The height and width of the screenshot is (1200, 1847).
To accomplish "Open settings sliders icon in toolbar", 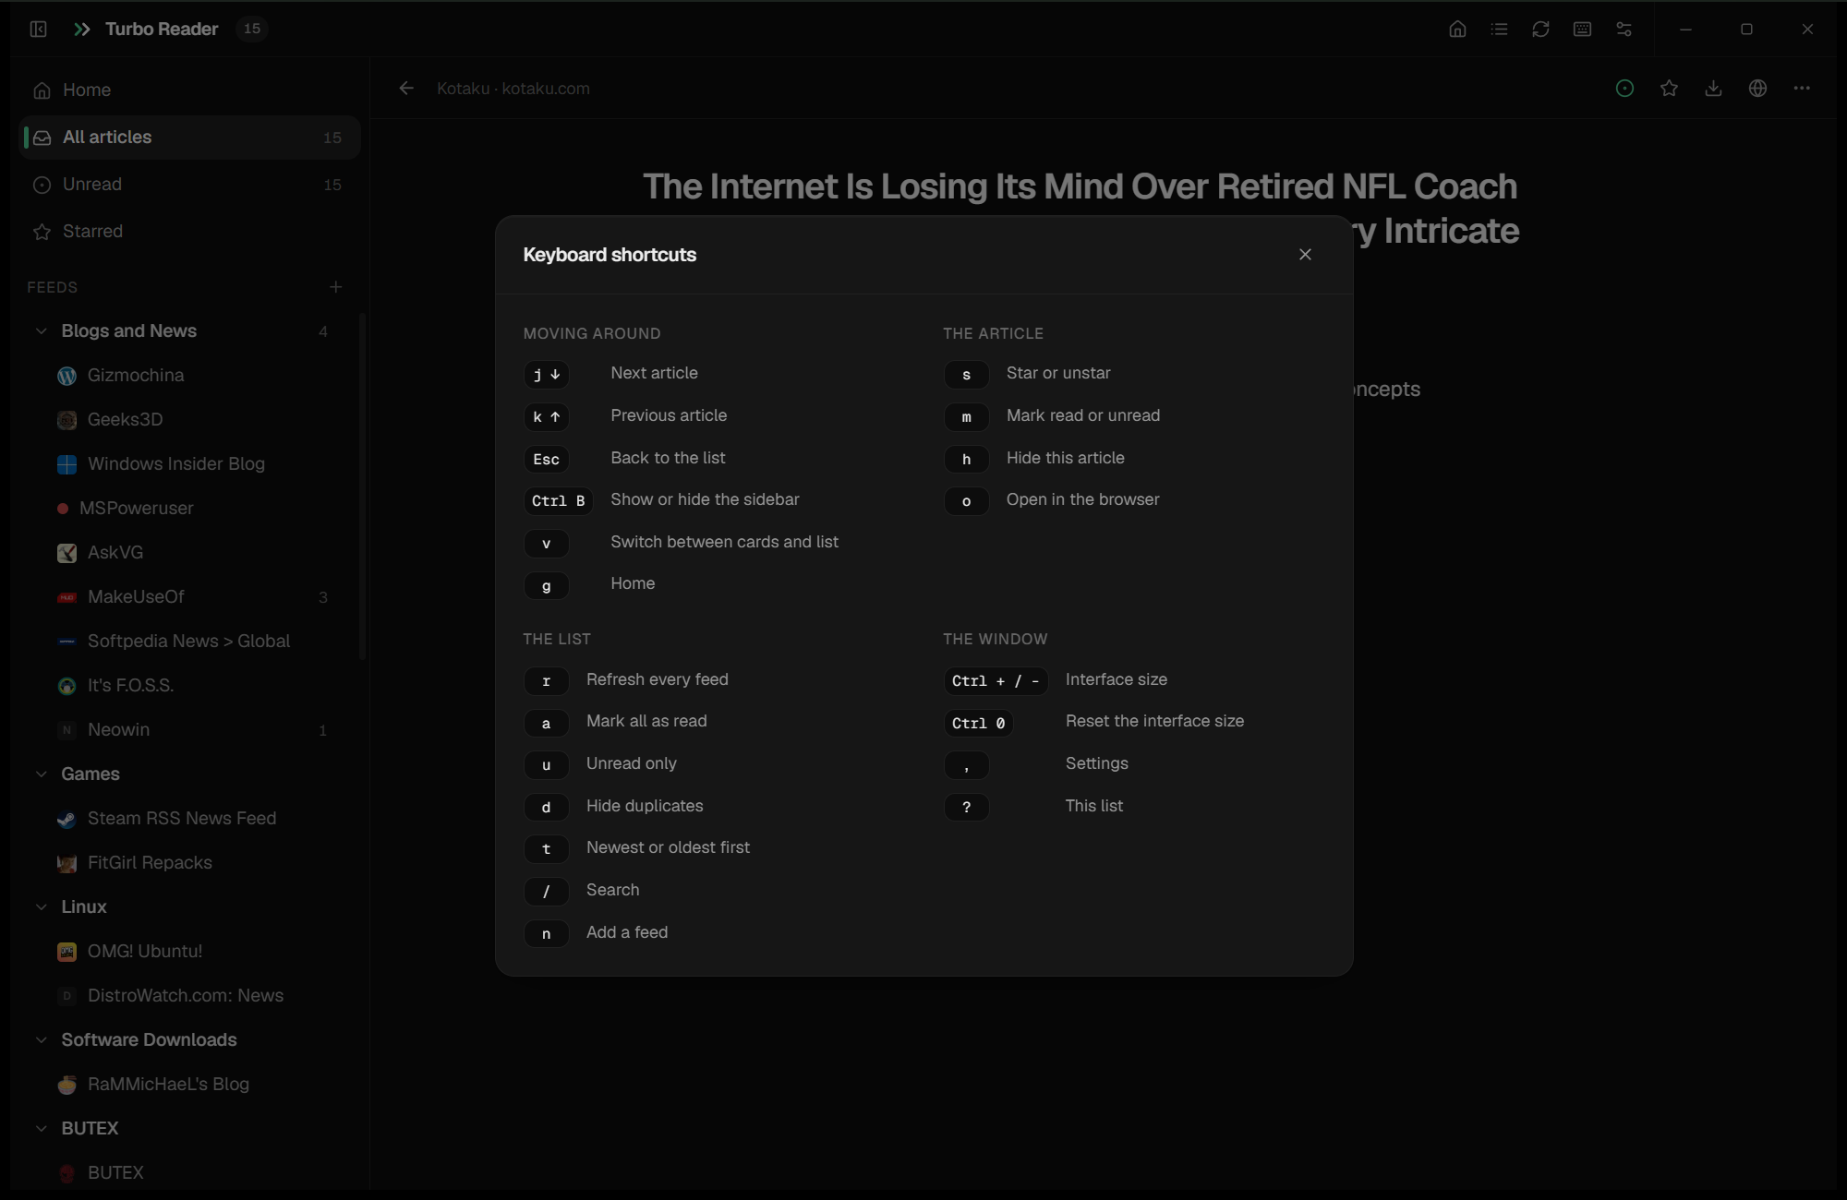I will coord(1624,29).
